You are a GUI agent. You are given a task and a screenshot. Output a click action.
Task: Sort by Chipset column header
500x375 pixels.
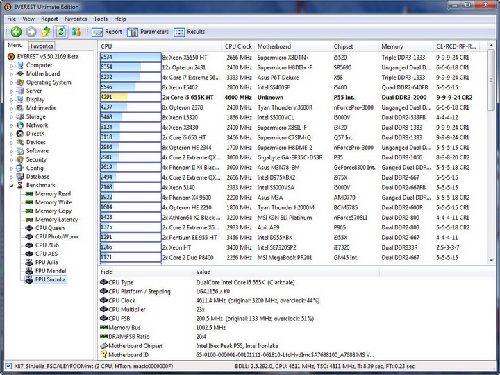[355, 46]
